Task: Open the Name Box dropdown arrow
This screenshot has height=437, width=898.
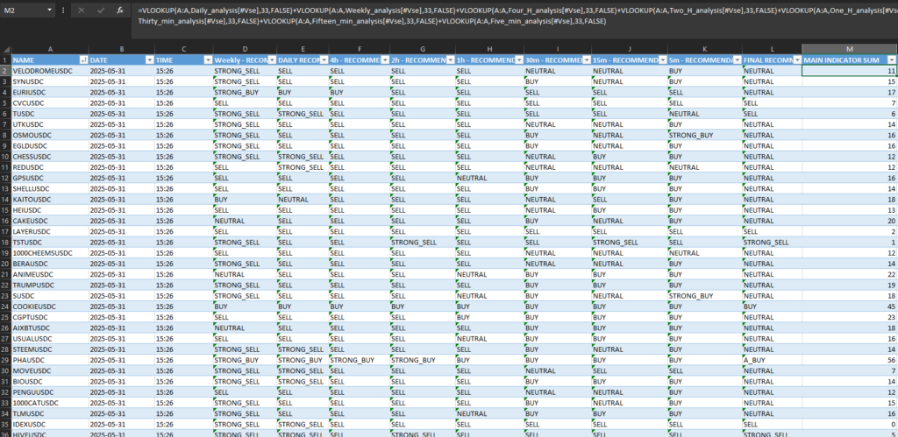Action: click(50, 11)
